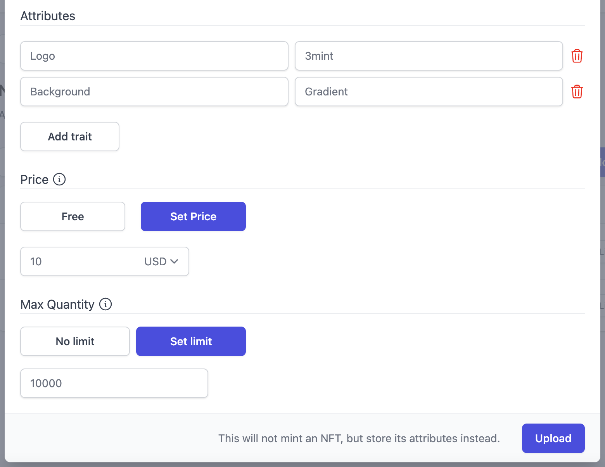The image size is (605, 467).
Task: Edit the Background trait name field
Action: (x=154, y=92)
